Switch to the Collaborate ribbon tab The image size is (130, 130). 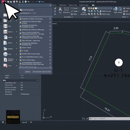[62, 5]
